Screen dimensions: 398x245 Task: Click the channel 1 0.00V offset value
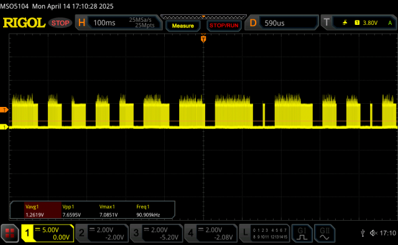[61, 237]
